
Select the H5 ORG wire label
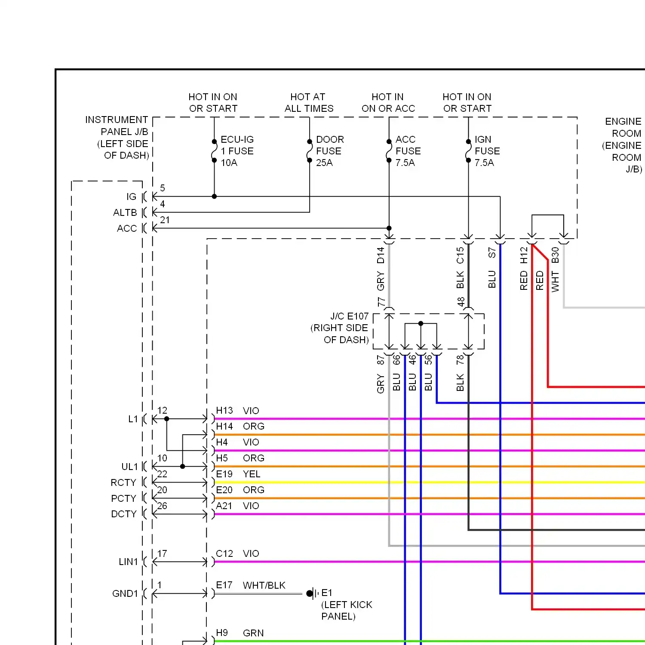pos(240,458)
